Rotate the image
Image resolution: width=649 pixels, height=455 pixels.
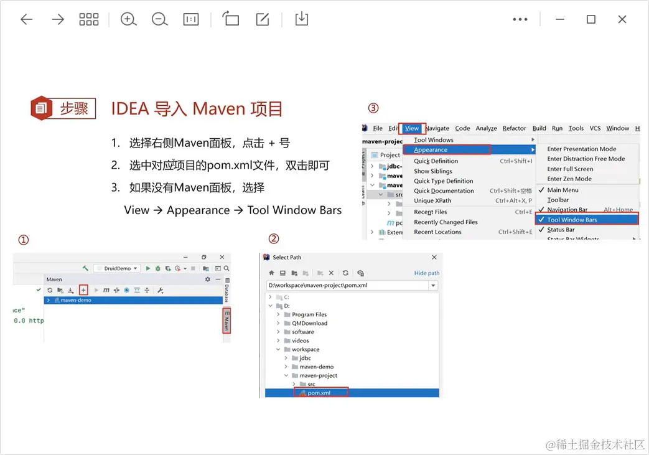click(x=231, y=19)
